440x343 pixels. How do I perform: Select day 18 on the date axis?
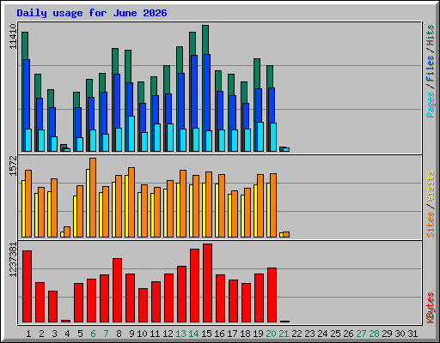tap(245, 334)
